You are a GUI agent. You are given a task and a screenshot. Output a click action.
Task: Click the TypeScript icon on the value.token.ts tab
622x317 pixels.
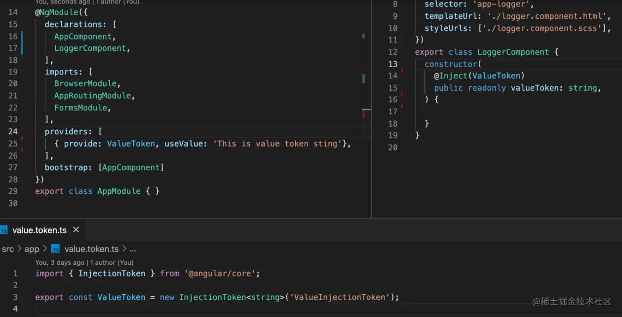5,230
